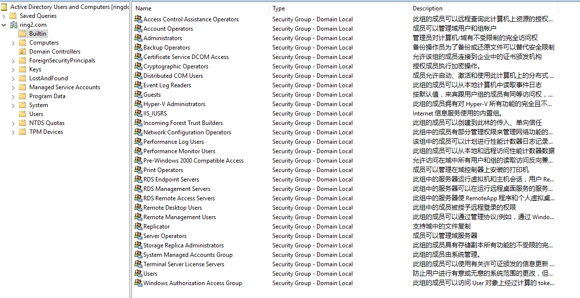Click the Description column header
The height and width of the screenshot is (298, 580).
click(x=481, y=8)
